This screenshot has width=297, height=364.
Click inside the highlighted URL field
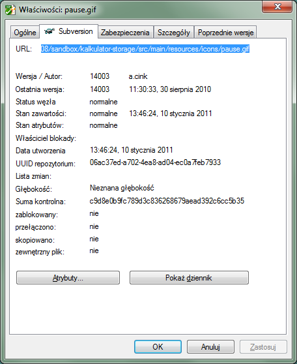coord(145,49)
